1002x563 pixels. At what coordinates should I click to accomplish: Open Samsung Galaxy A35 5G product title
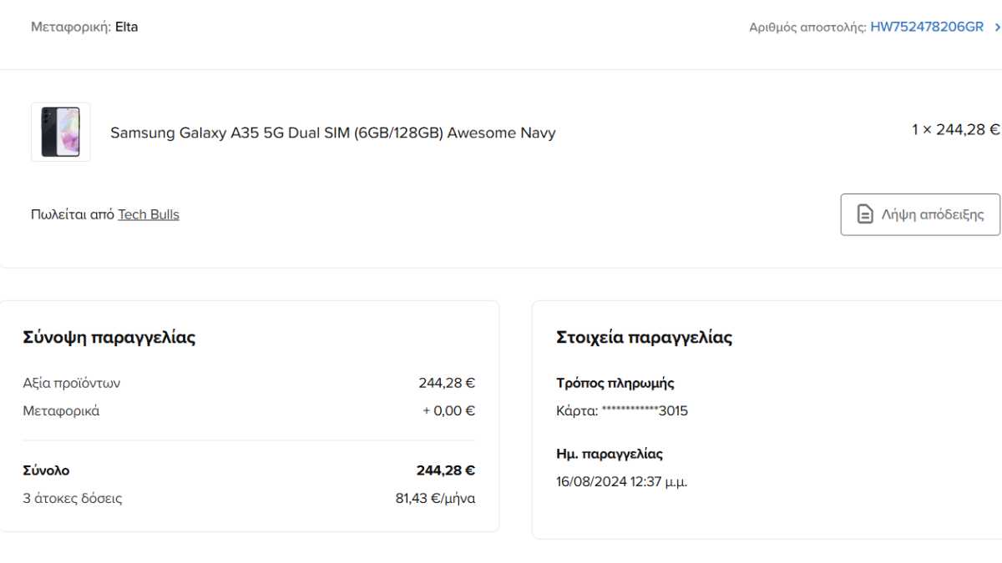click(332, 133)
